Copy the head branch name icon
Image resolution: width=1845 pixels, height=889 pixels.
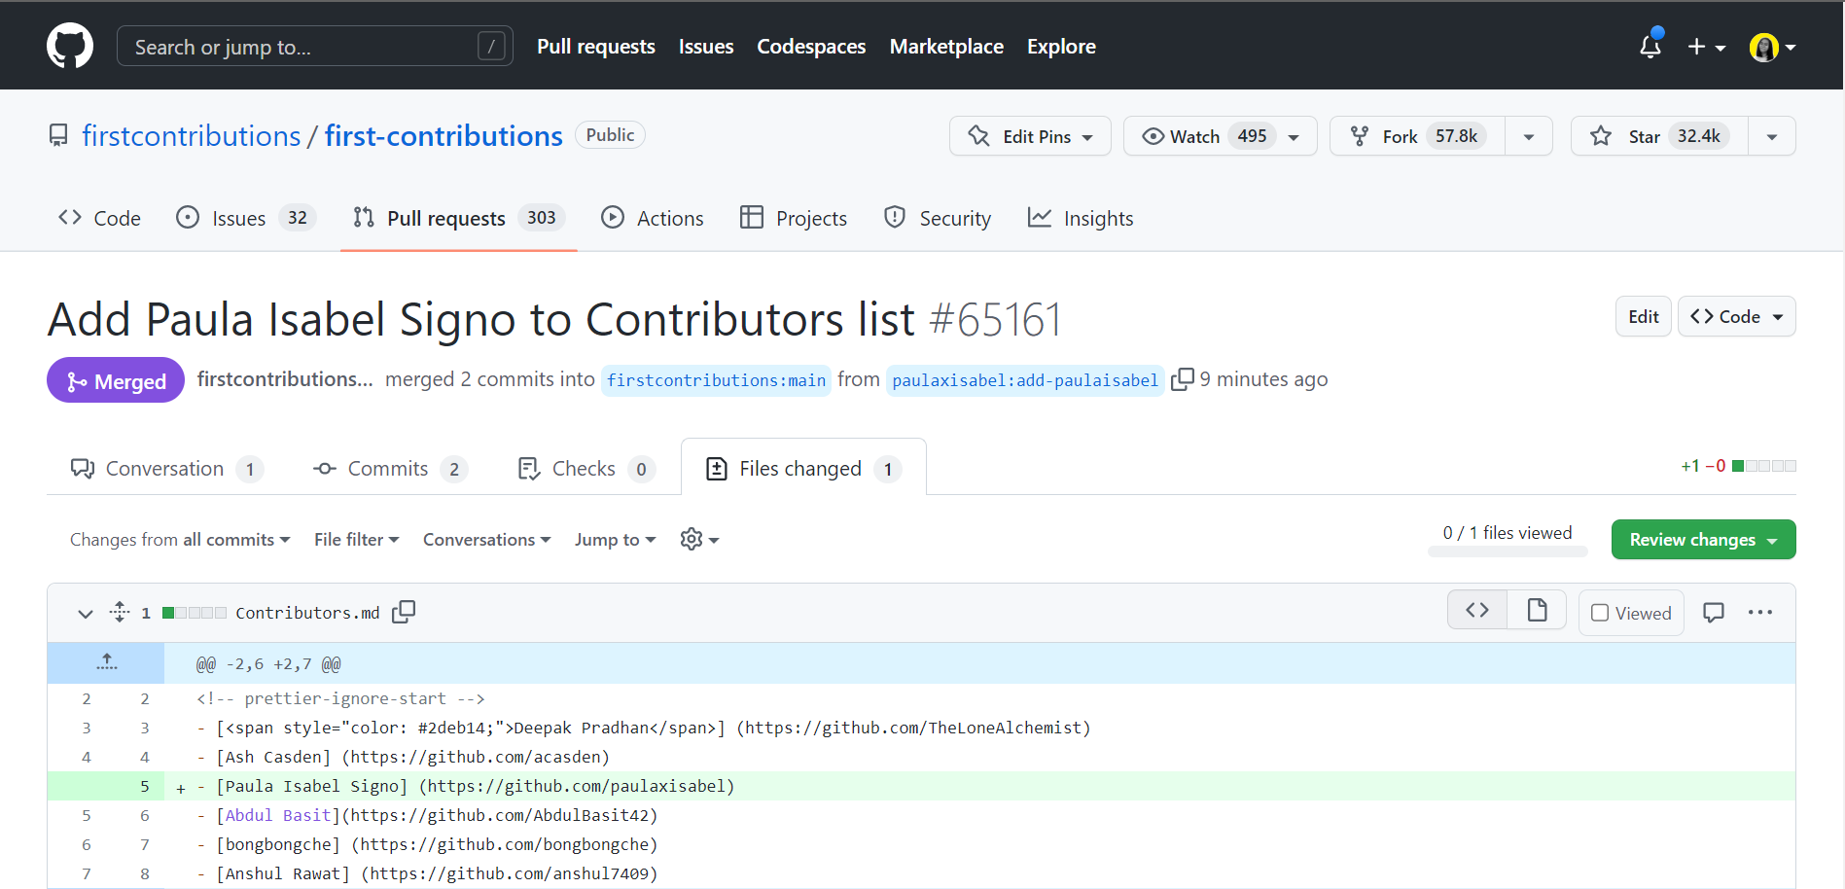(x=1182, y=379)
